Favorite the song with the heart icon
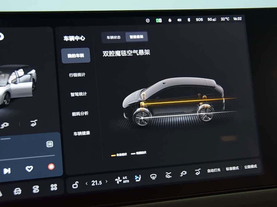The image size is (277, 207). 29,169
